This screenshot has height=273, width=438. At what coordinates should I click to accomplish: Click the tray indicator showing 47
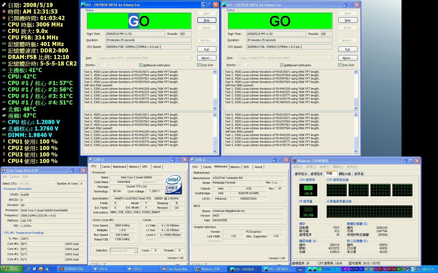(367, 269)
